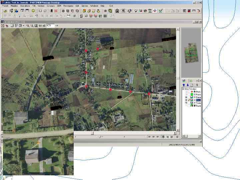Click the vertical scrollbar of 2D window
This screenshot has width=240, height=180.
pos(178,79)
